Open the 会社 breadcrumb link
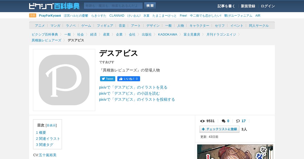Image resolution: width=304 pixels, height=159 pixels. click(132, 34)
